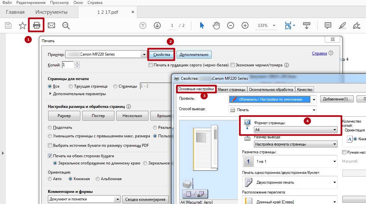Click the star bookmark icon
This screenshot has width=366, height=204.
[22, 25]
